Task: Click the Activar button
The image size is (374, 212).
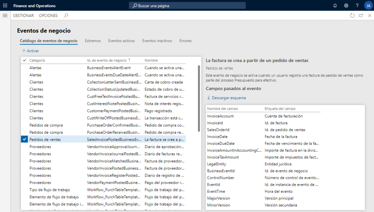Action: [30, 51]
